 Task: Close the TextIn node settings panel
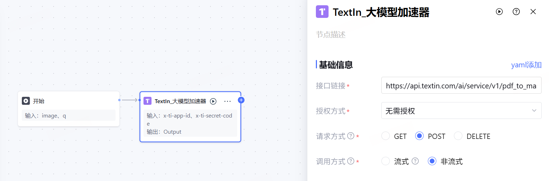[533, 12]
